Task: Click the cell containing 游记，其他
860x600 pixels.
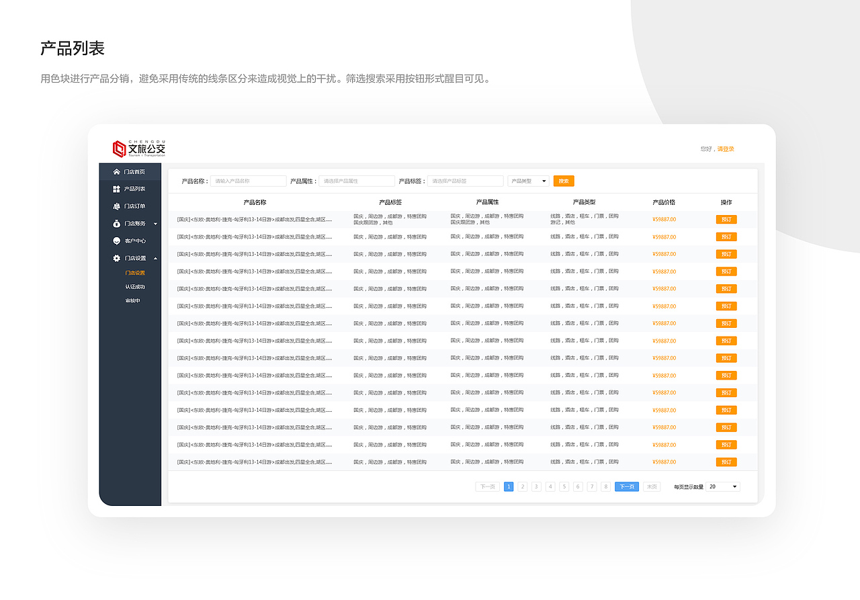Action: click(585, 219)
